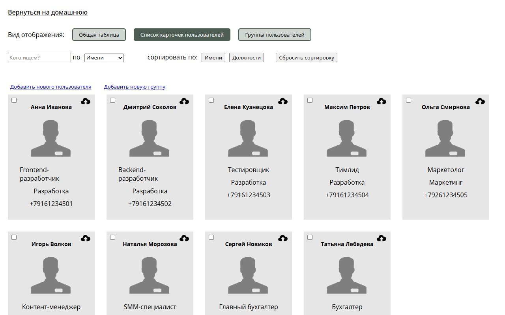505x315 pixels.
Task: Follow the Вернуться на домашнюю link
Action: click(x=48, y=13)
